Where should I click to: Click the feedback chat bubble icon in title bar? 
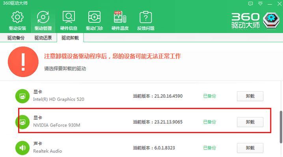coord(250,4)
